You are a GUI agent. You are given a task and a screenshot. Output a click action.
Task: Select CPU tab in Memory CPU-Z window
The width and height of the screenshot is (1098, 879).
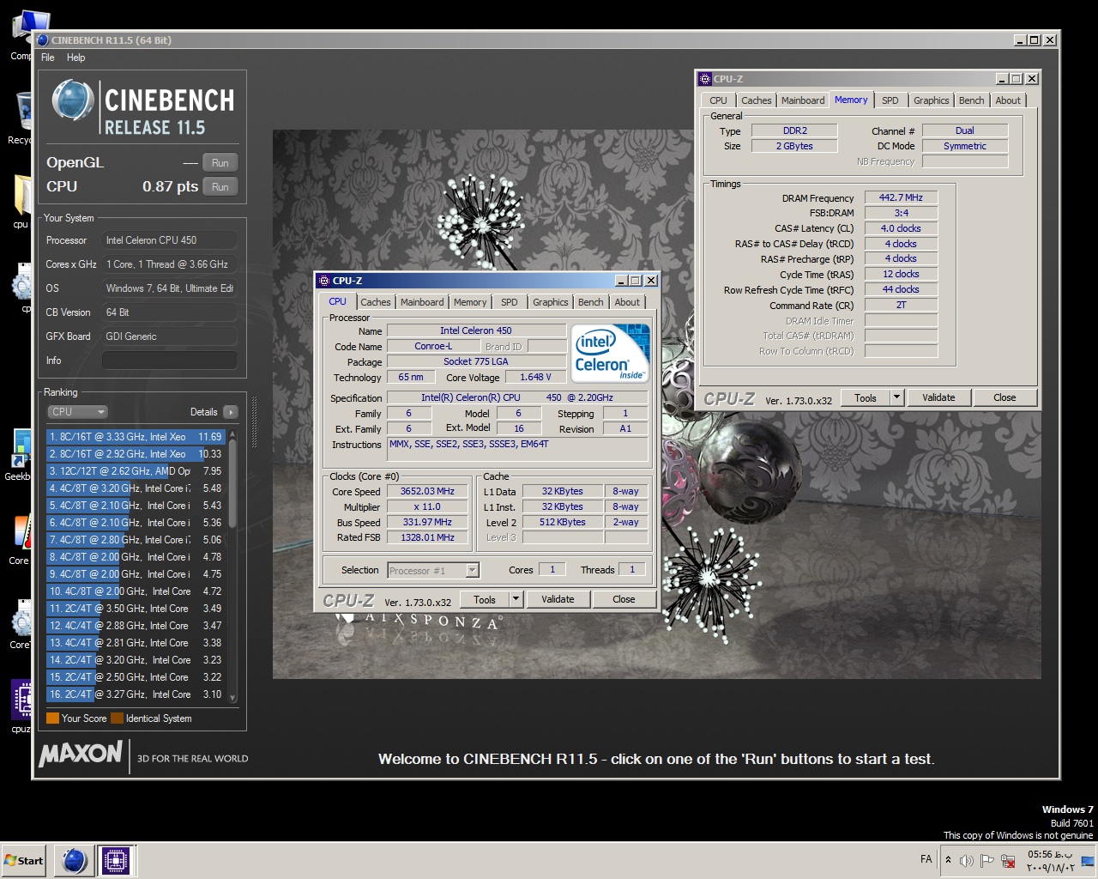pyautogui.click(x=719, y=100)
